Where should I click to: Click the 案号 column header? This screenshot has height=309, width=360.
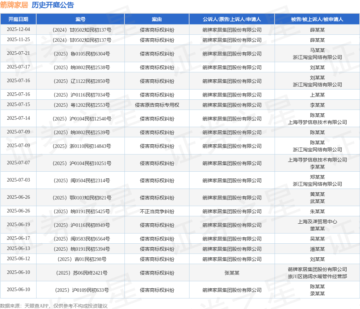pos(81,19)
